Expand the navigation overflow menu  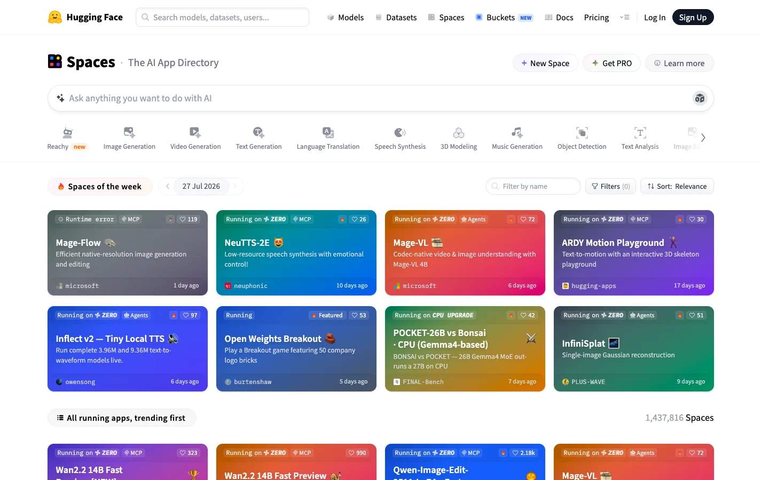tap(624, 17)
